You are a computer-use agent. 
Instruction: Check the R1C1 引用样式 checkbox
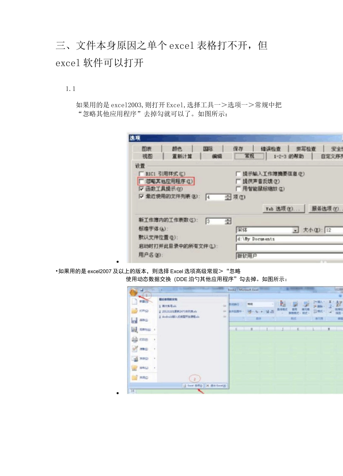coord(142,174)
